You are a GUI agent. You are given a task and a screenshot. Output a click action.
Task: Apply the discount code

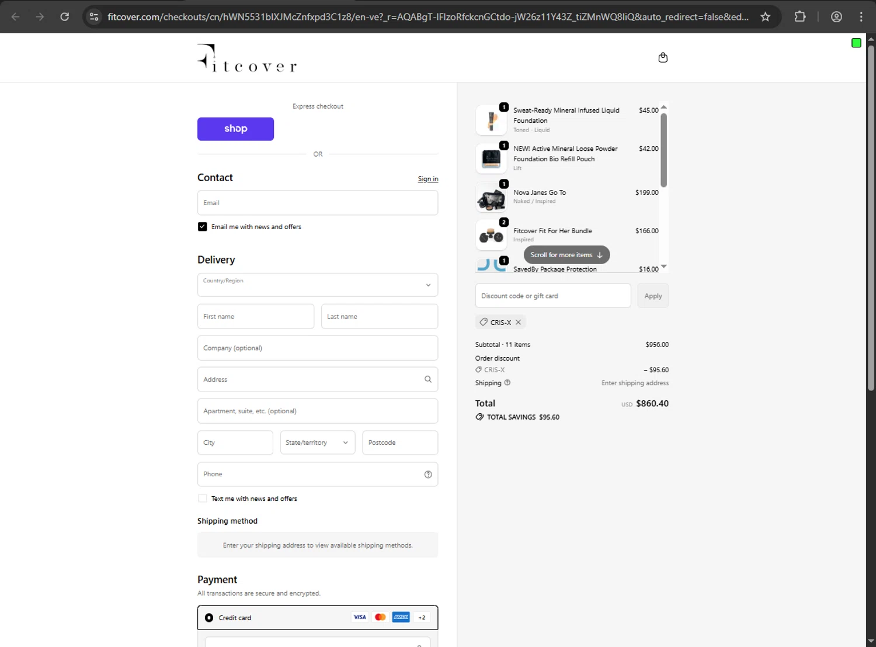[653, 296]
